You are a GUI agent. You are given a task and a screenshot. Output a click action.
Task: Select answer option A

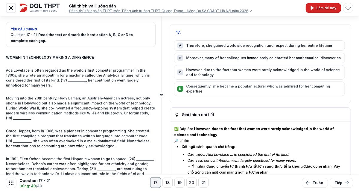(259, 45)
